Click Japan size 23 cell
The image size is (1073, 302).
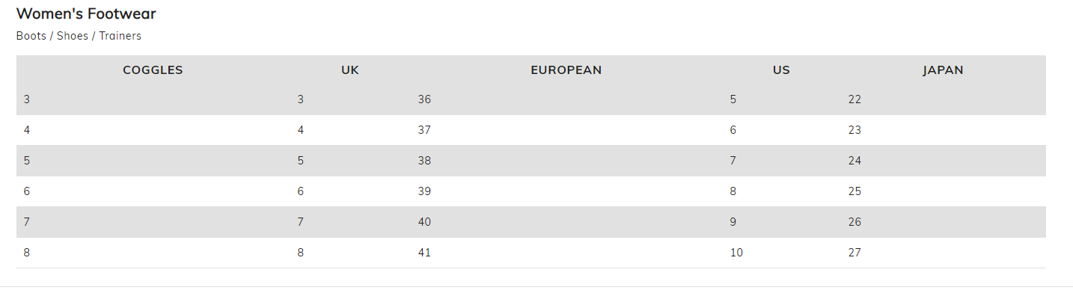point(855,130)
